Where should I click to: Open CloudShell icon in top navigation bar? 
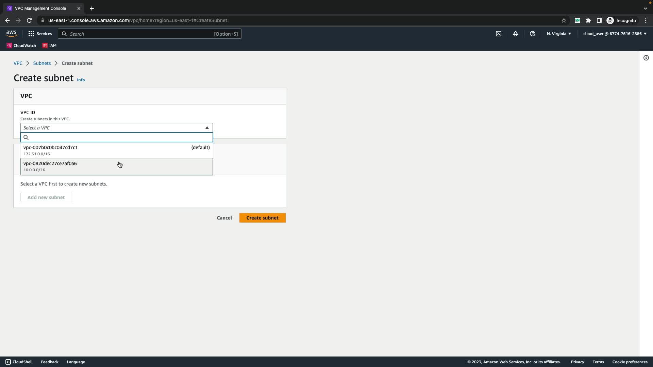(498, 34)
